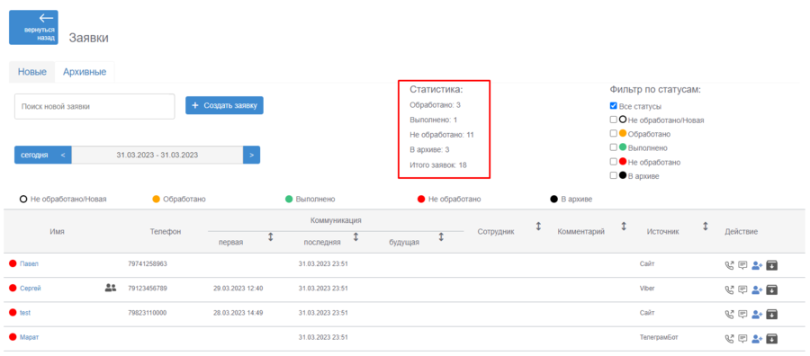
Task: Open the Павел request link
Action: pyautogui.click(x=29, y=263)
